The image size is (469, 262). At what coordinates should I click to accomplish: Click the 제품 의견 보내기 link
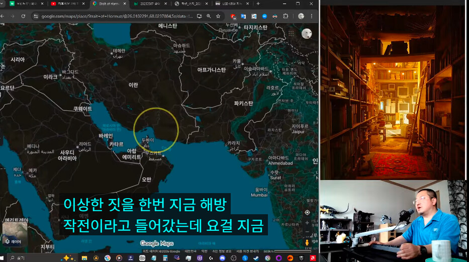click(247, 251)
